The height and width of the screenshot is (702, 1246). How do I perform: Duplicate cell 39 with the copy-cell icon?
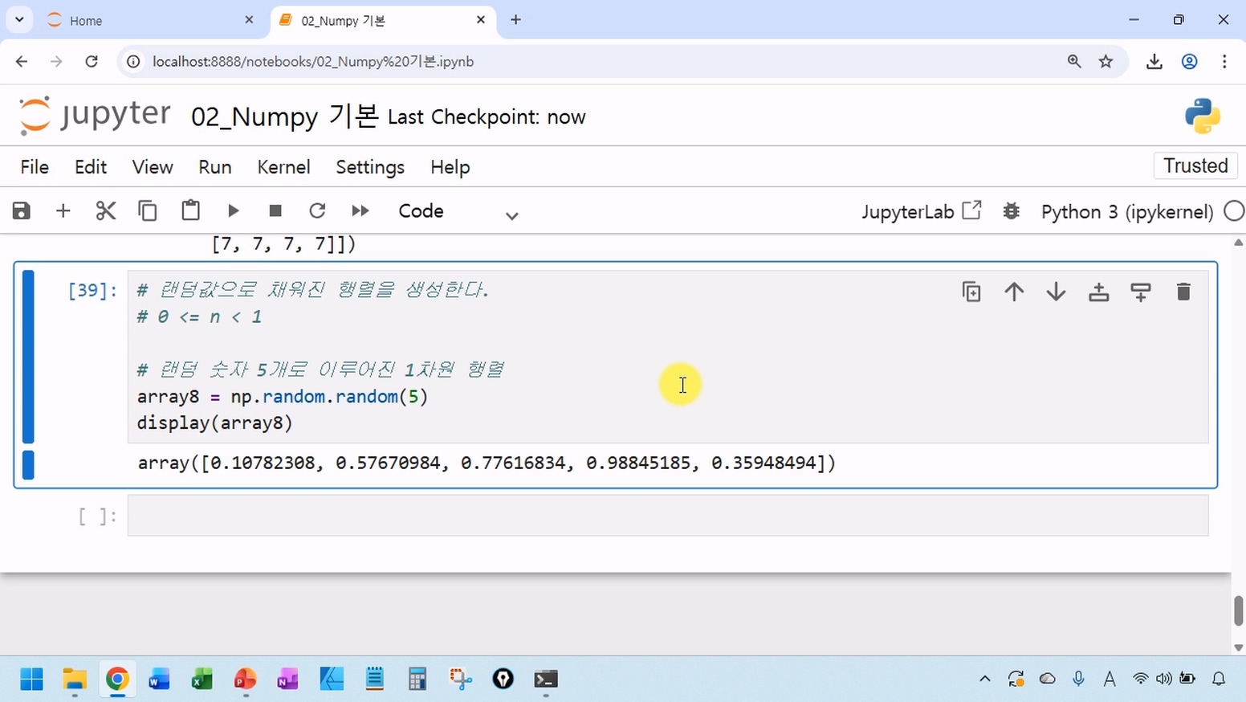pos(971,292)
